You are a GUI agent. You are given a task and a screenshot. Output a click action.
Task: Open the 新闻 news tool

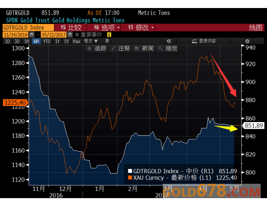click(144, 49)
